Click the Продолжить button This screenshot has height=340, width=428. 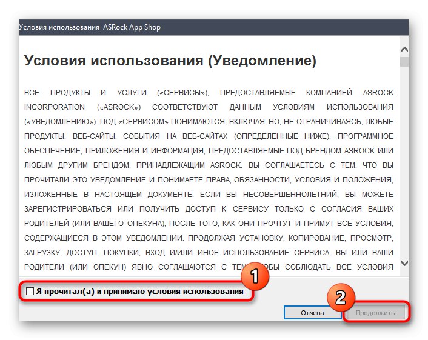click(x=375, y=313)
